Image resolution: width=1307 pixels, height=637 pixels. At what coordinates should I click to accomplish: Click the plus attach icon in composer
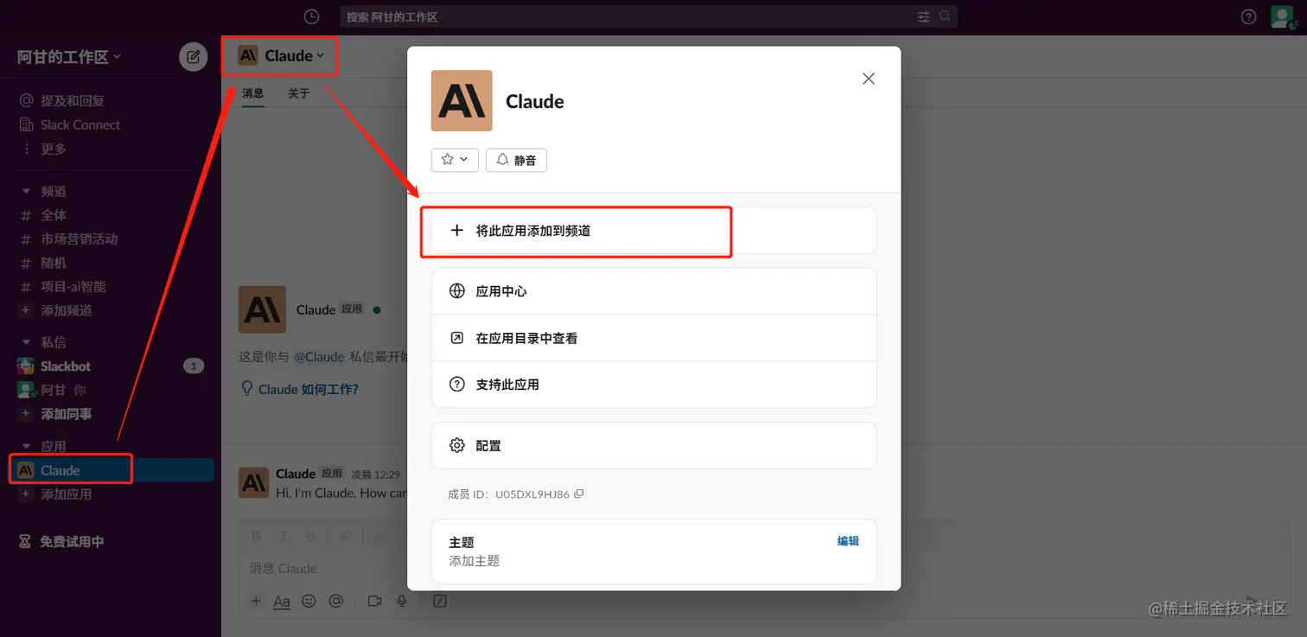pos(256,601)
